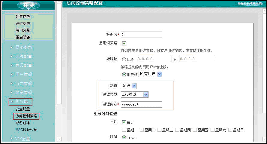Click the sidebar scrollbar down arrow
This screenshot has width=267, height=144.
(x=59, y=139)
